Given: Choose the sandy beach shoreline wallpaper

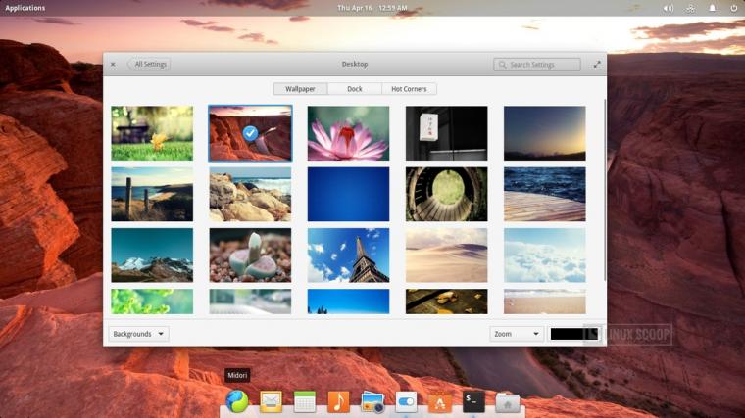Looking at the screenshot, I should [544, 302].
